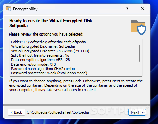Click the Encryptability window title text
This screenshot has width=158, height=124.
[25, 9]
